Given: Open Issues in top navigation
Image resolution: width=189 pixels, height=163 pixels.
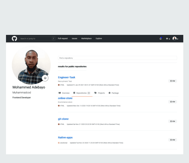Looking at the screenshot, I should pyautogui.click(x=74, y=38).
